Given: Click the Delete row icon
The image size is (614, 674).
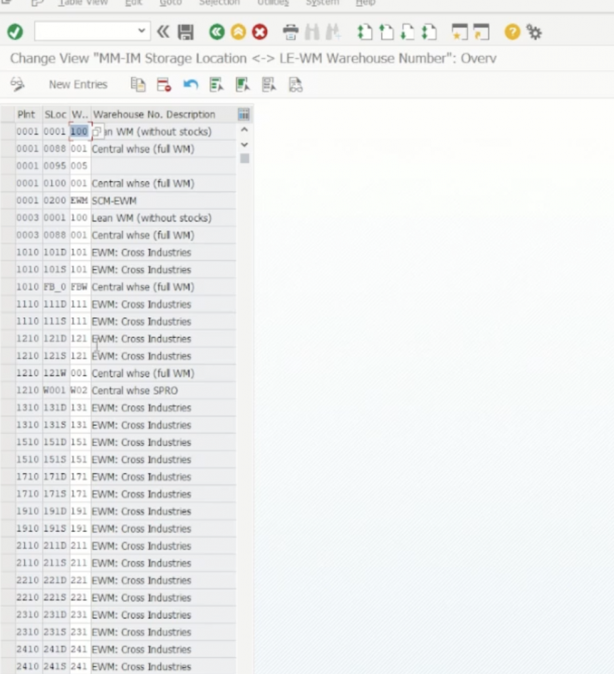Looking at the screenshot, I should pos(164,84).
